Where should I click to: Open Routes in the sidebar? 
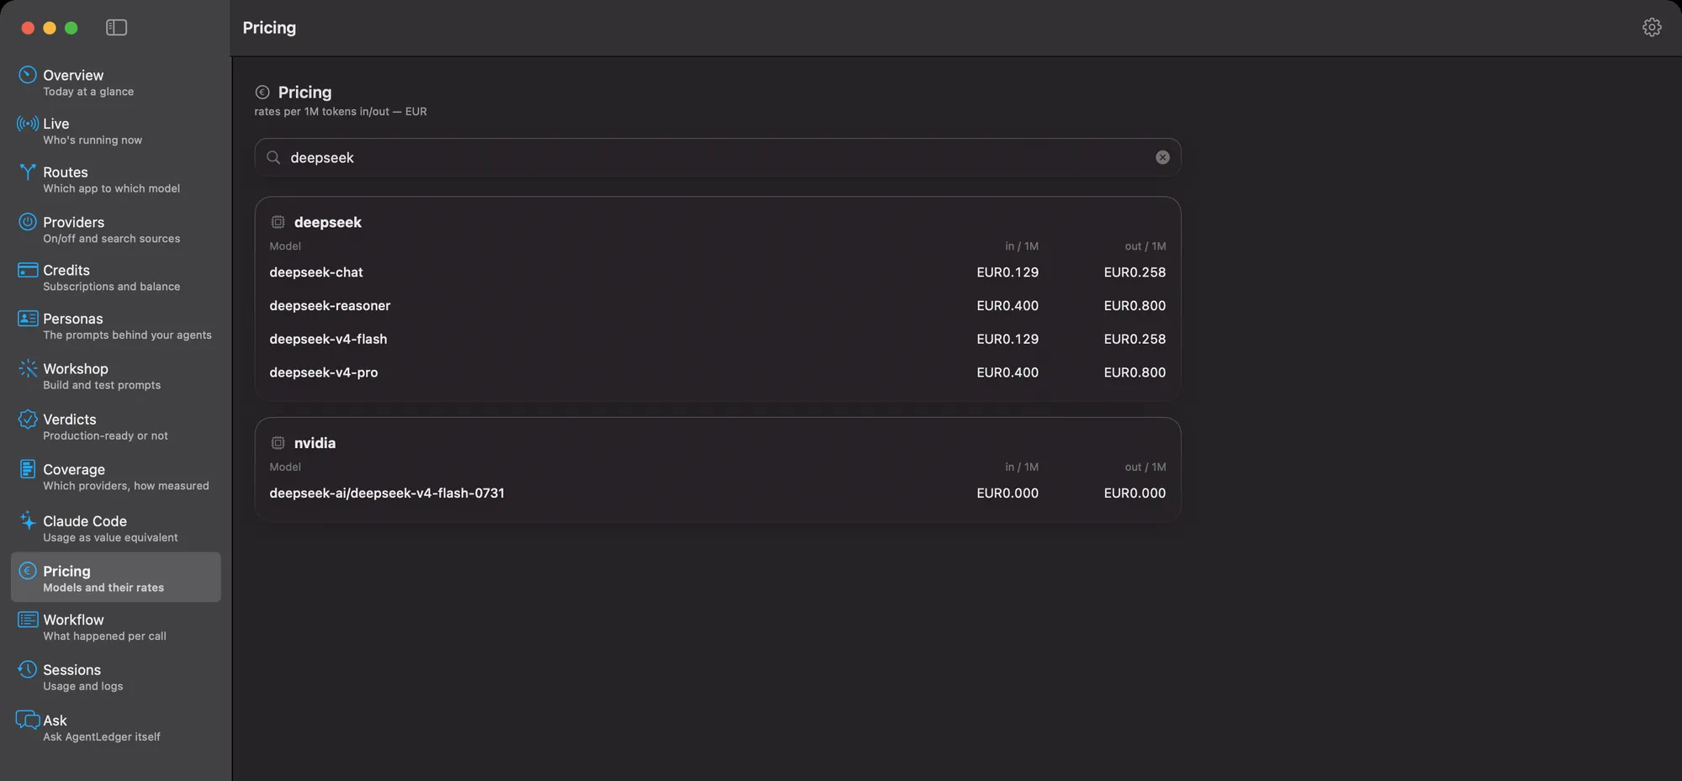116,180
